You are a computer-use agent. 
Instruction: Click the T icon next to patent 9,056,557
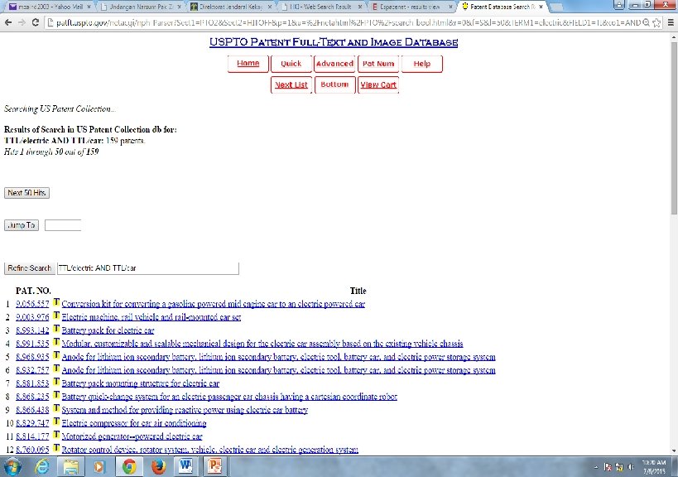[x=56, y=302]
